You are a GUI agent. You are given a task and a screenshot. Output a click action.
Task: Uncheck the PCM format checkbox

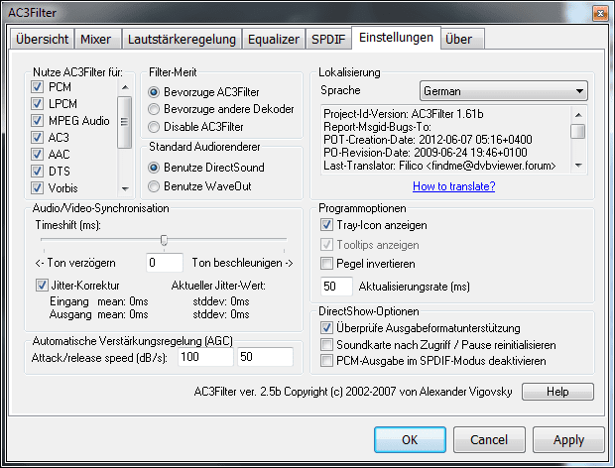(x=37, y=86)
